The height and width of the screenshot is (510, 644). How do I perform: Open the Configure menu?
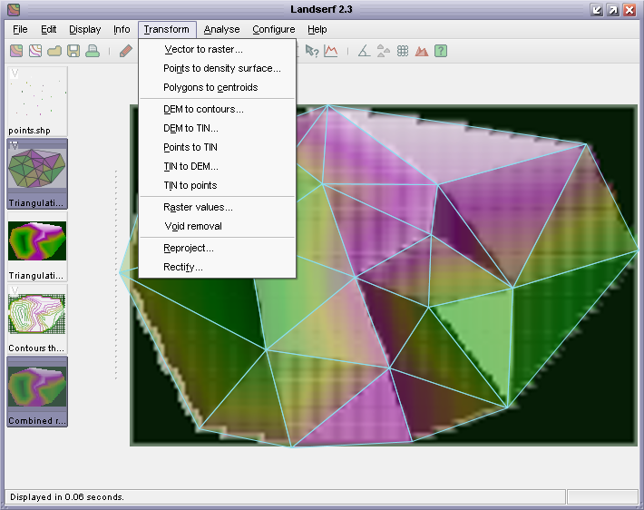coord(273,29)
